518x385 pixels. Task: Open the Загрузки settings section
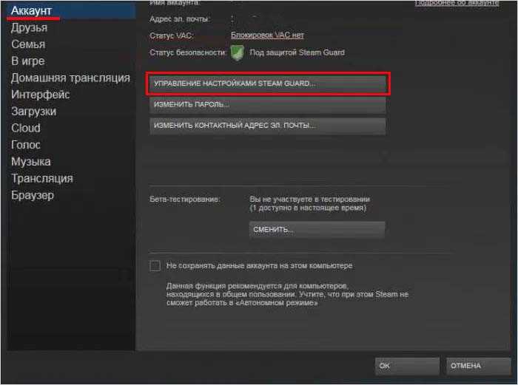[x=34, y=112]
